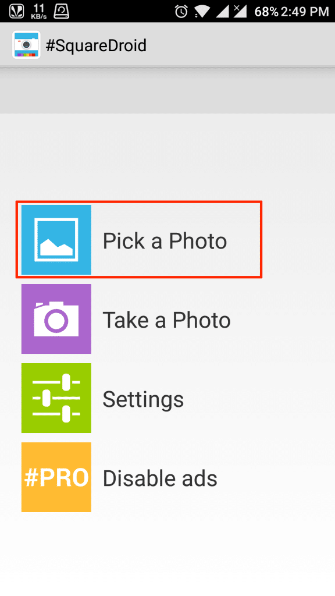Viewport: 335px width, 596px height.
Task: Tap the 11 KB/s network speed indicator
Action: [39, 12]
